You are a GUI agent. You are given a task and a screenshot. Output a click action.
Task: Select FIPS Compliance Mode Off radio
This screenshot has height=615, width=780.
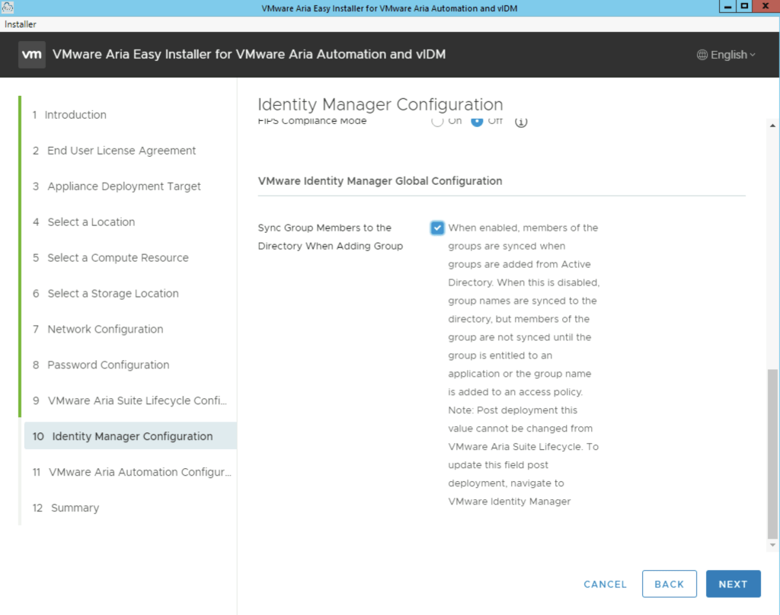(477, 121)
